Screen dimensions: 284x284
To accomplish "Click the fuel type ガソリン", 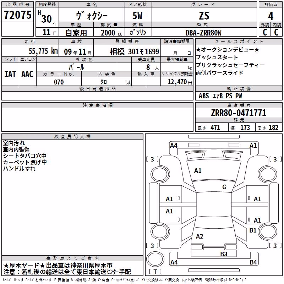I will tap(138, 32).
